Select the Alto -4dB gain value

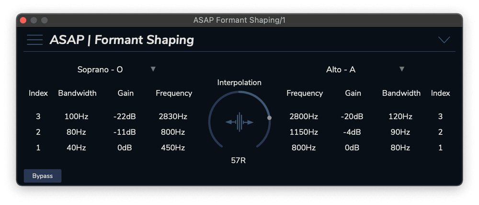point(353,132)
